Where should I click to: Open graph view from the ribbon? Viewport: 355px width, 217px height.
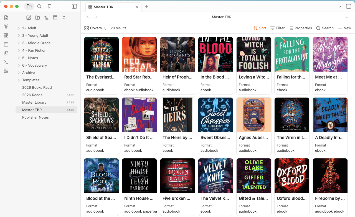(6, 27)
